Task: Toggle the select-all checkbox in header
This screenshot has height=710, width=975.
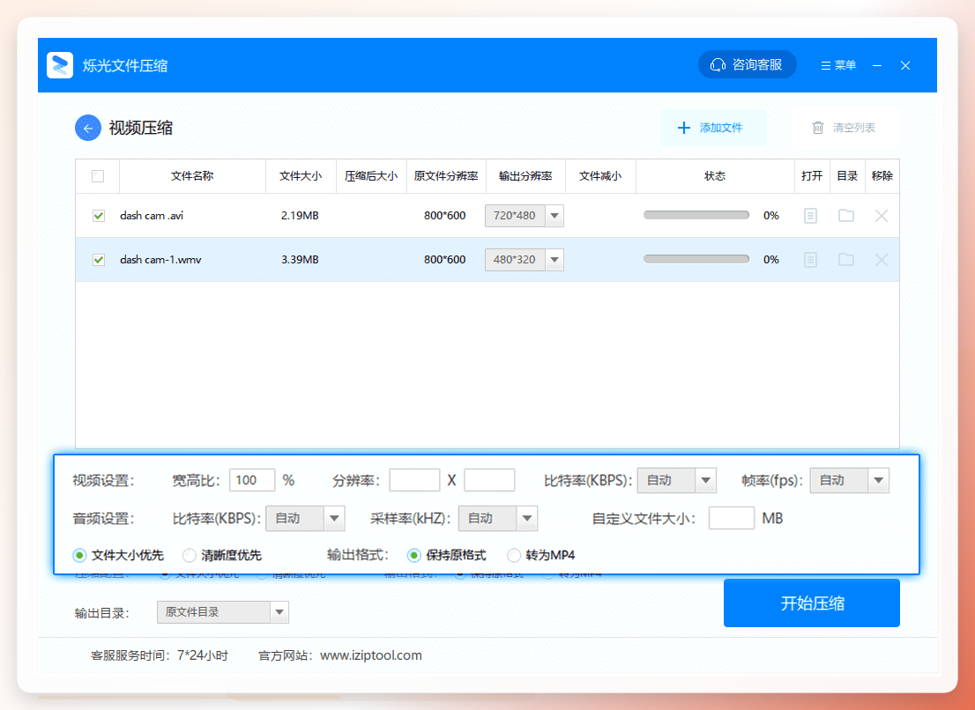Action: pos(98,176)
